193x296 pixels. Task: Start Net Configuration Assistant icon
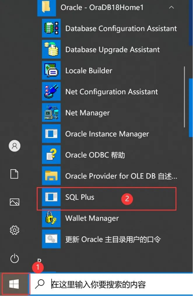(51, 91)
